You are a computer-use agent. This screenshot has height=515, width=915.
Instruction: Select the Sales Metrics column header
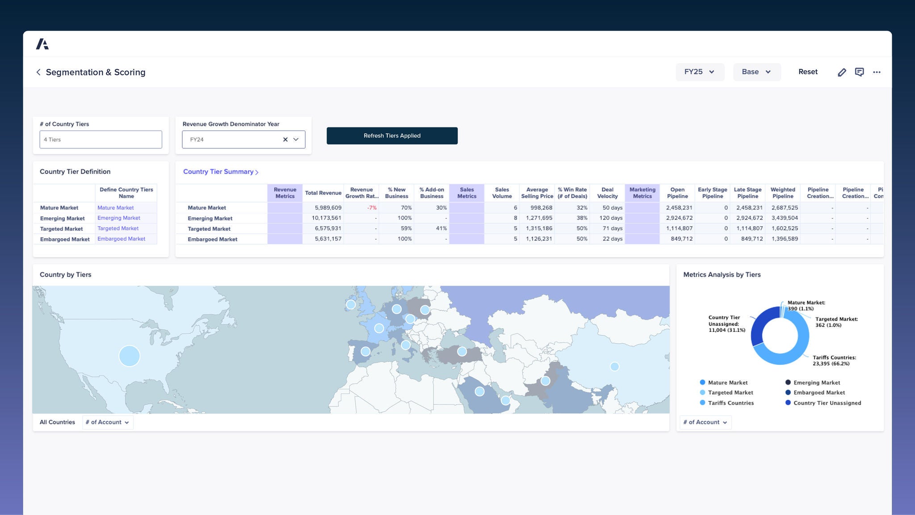pyautogui.click(x=466, y=193)
